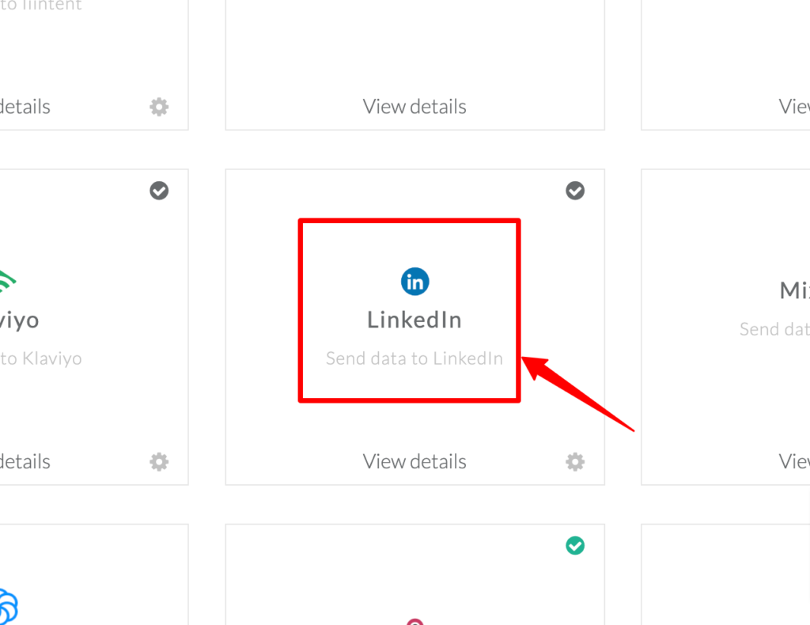The width and height of the screenshot is (810, 625).
Task: Click the 'Send data to LinkedIn' description
Action: 414,358
